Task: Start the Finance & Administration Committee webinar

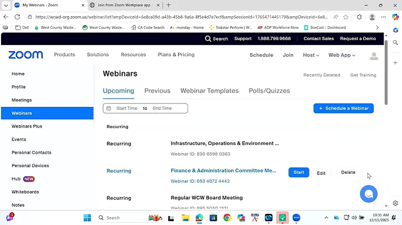Action: click(x=299, y=172)
